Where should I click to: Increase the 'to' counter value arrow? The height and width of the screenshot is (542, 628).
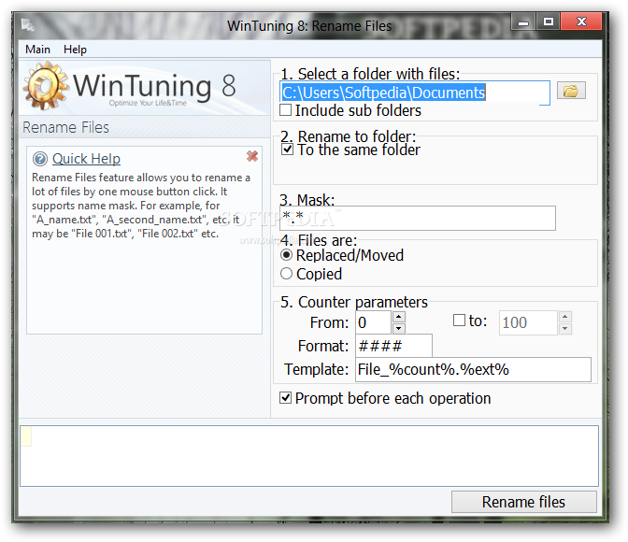point(564,317)
